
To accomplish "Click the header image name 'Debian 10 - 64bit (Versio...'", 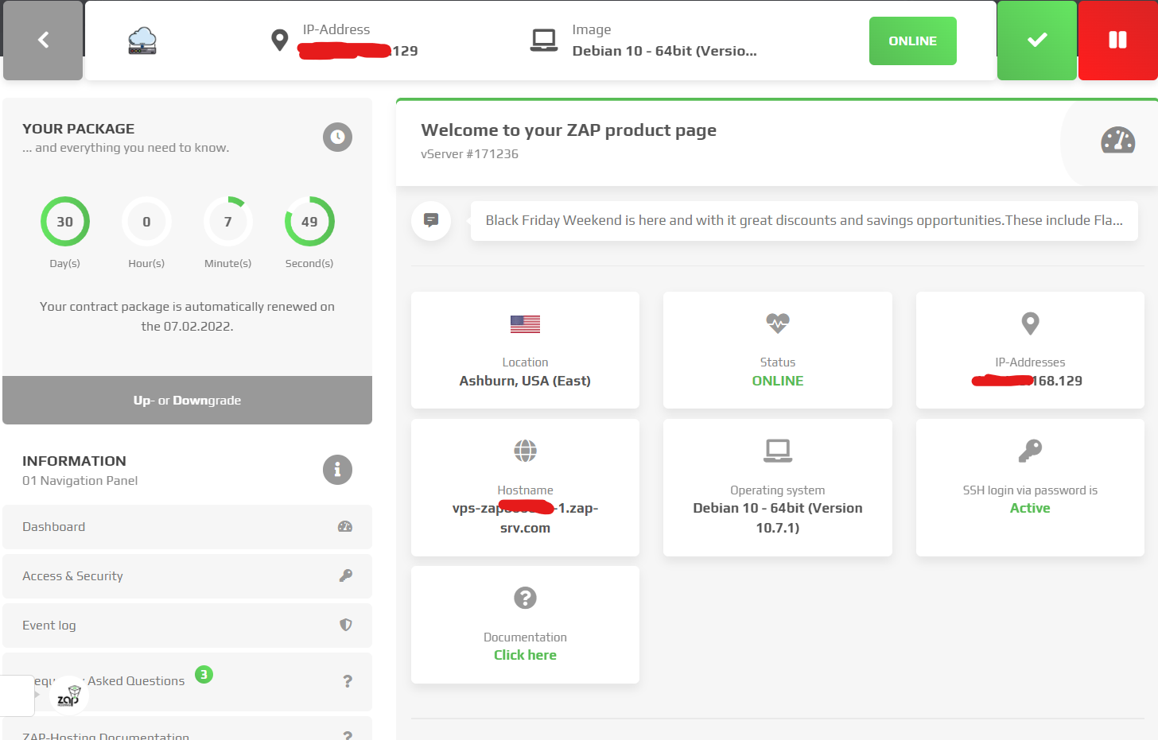I will [664, 51].
